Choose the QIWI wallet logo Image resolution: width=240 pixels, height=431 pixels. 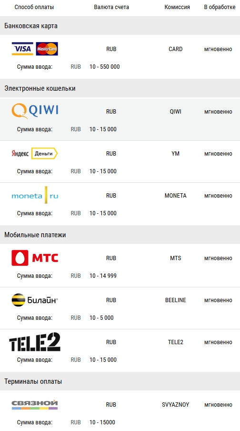35,111
